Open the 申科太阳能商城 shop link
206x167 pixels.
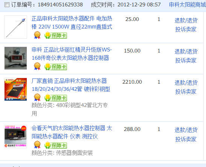[x=187, y=5]
